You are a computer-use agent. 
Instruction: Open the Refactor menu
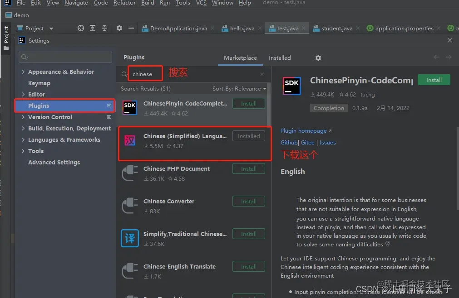(124, 3)
